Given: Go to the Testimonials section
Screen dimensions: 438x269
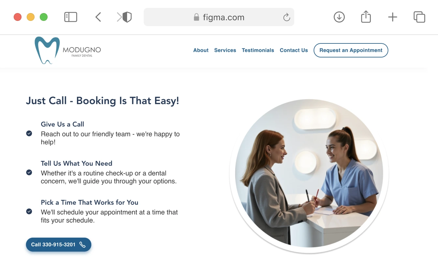Looking at the screenshot, I should click(258, 50).
